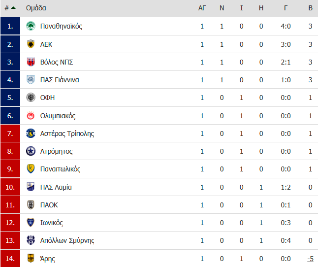The width and height of the screenshot is (318, 267).
Task: Select the Γ goals column header
Action: (286, 8)
